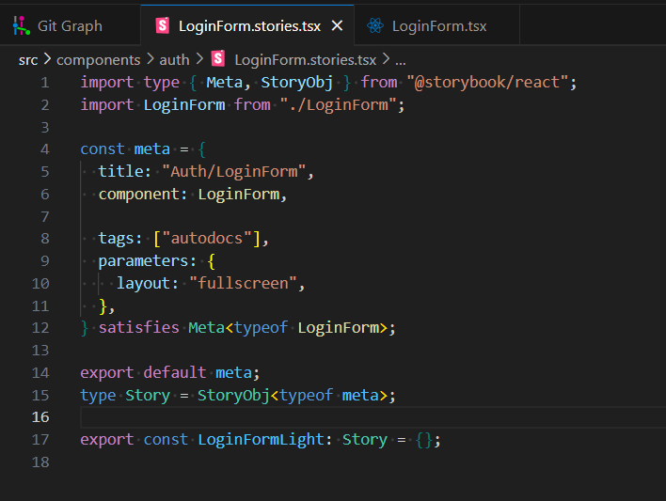
Task: Click line number 1 in gutter
Action: coord(45,83)
